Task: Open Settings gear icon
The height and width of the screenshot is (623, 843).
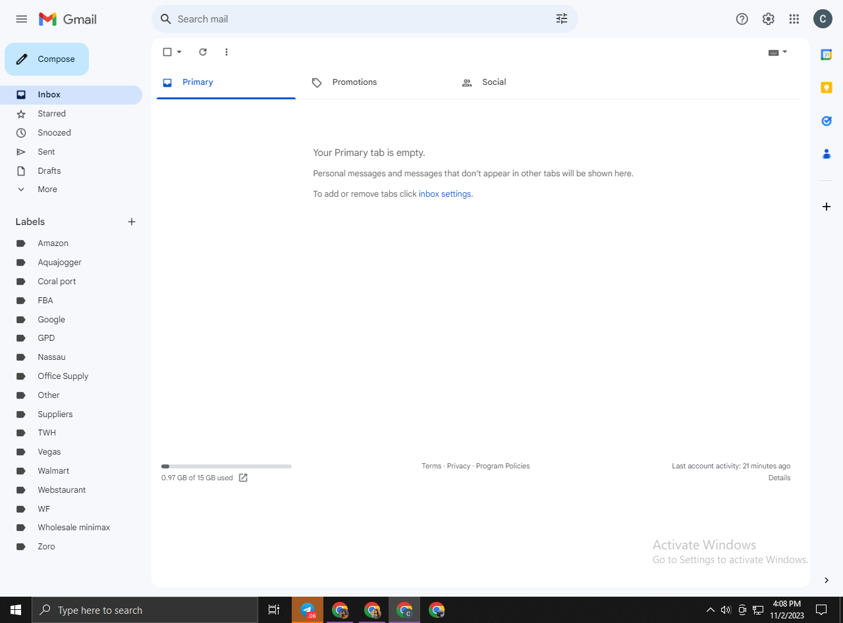Action: click(769, 19)
